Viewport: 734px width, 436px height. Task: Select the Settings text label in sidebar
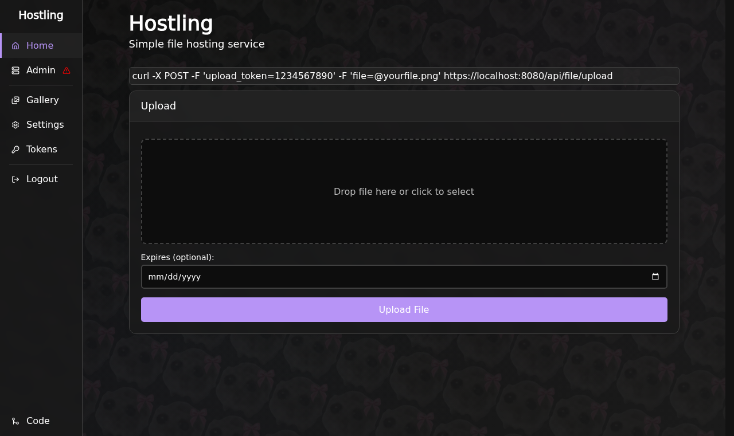pyautogui.click(x=45, y=125)
